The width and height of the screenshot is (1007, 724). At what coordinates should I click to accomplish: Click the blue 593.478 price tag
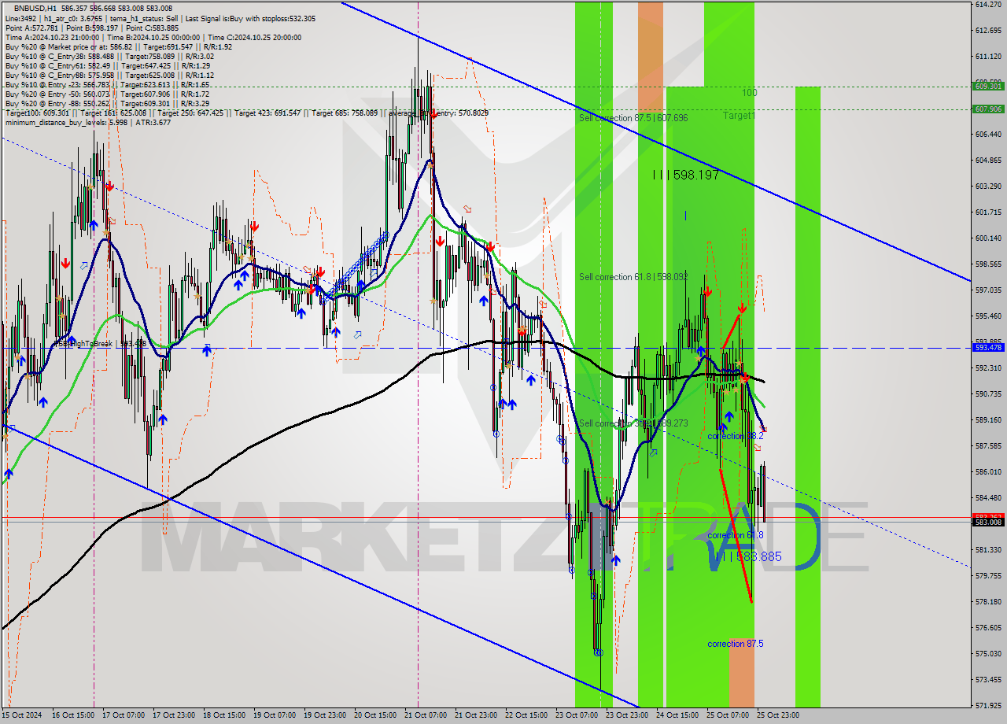(988, 347)
